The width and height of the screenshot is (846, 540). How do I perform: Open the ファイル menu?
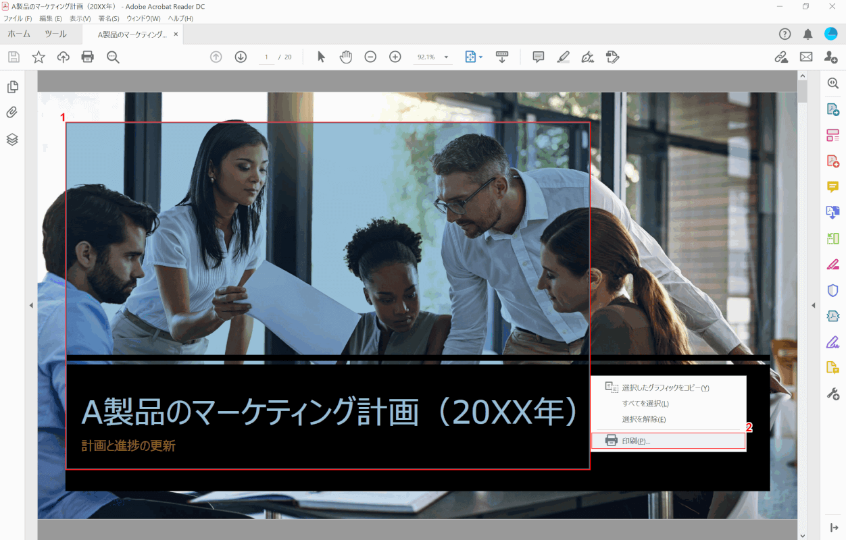pyautogui.click(x=16, y=18)
